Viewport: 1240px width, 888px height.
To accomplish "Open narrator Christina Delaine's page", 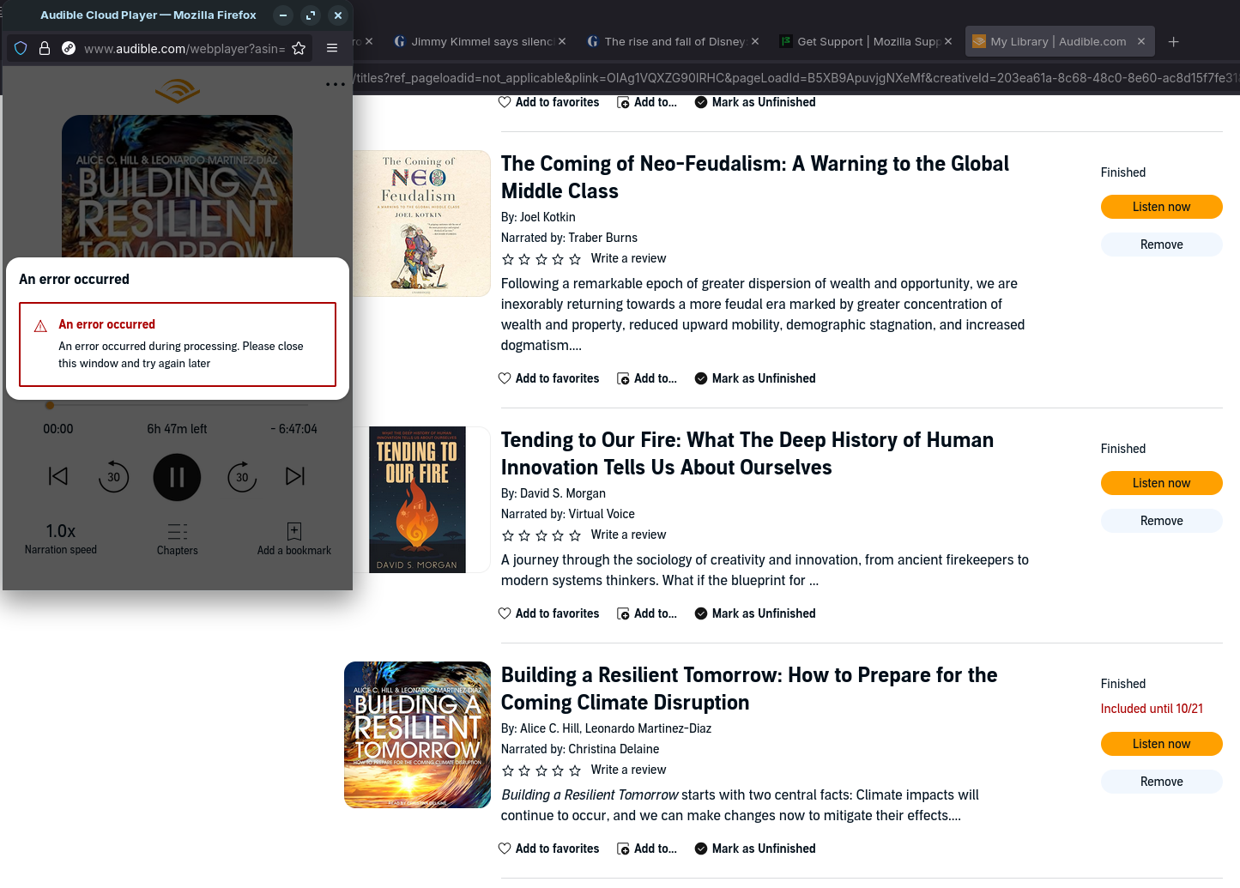I will click(614, 749).
